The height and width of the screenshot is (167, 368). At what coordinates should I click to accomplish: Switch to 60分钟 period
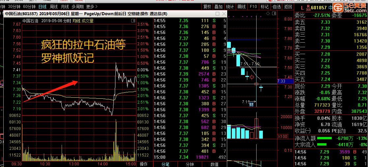tap(30, 7)
